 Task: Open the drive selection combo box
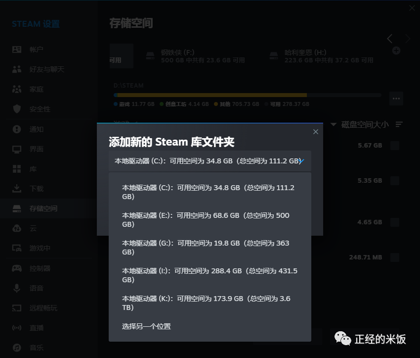coord(210,161)
